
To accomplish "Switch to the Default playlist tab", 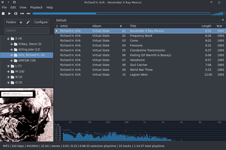I will click(62, 20).
